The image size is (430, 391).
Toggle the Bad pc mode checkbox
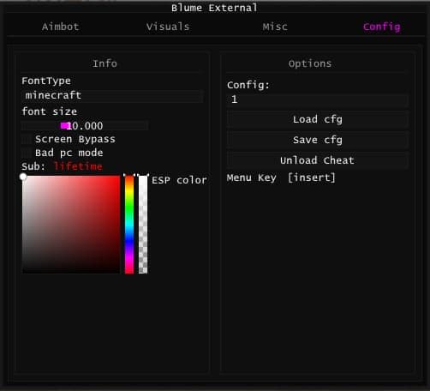point(27,153)
